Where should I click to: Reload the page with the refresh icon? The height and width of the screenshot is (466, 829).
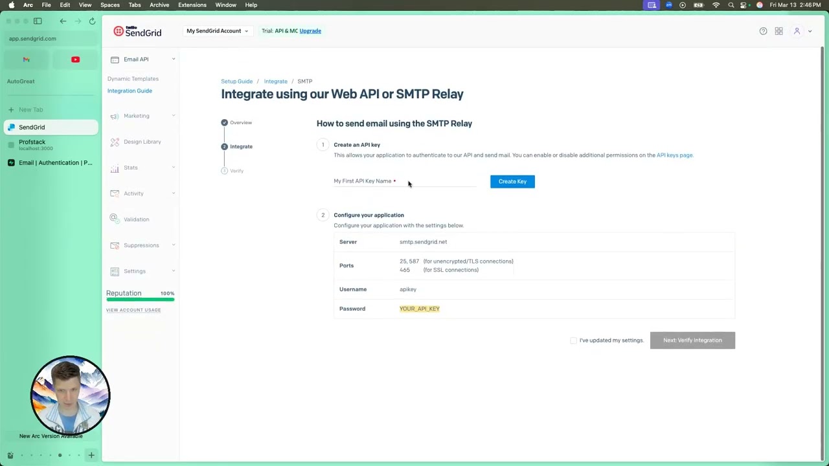click(92, 21)
